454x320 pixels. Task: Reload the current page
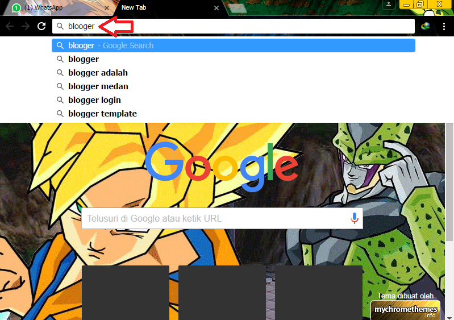point(41,26)
